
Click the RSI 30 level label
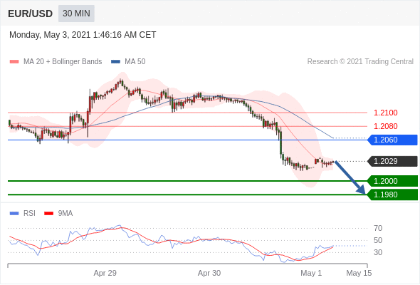(378, 252)
